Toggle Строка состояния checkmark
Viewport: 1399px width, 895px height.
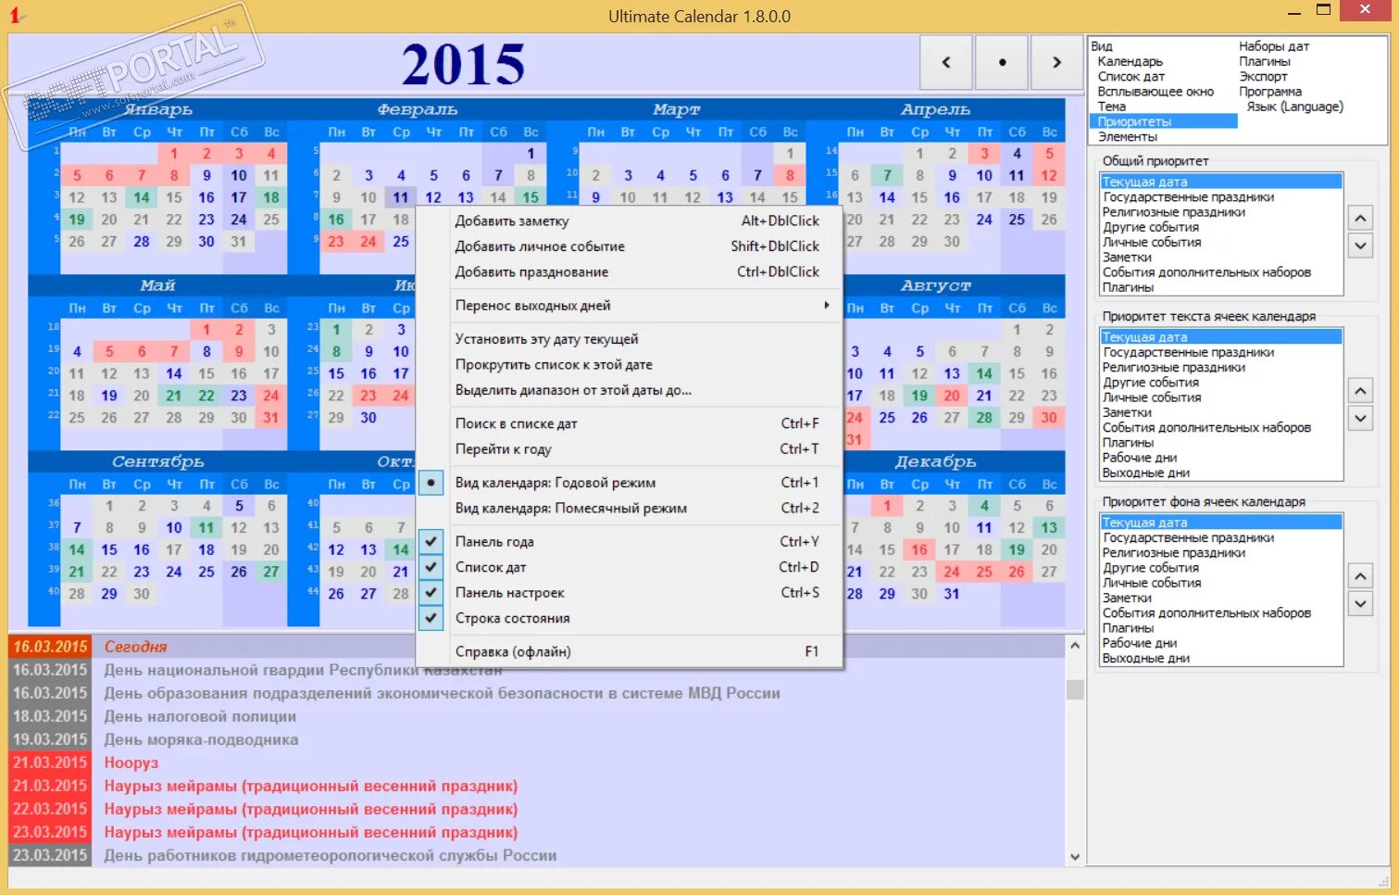click(x=431, y=618)
